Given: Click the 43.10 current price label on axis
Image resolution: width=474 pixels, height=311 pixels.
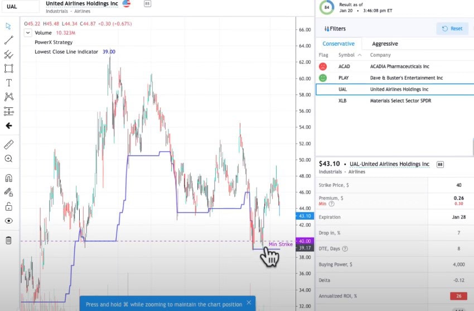Looking at the screenshot, I should (304, 216).
